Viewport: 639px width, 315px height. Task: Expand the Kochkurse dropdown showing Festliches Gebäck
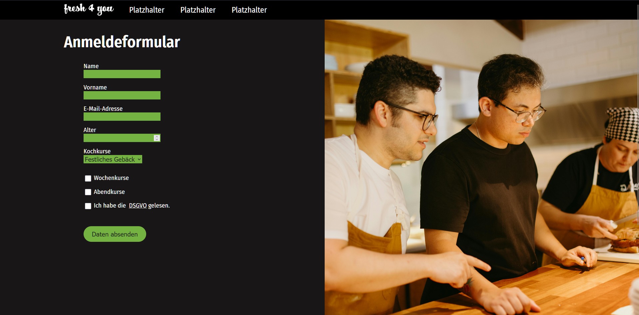click(113, 159)
